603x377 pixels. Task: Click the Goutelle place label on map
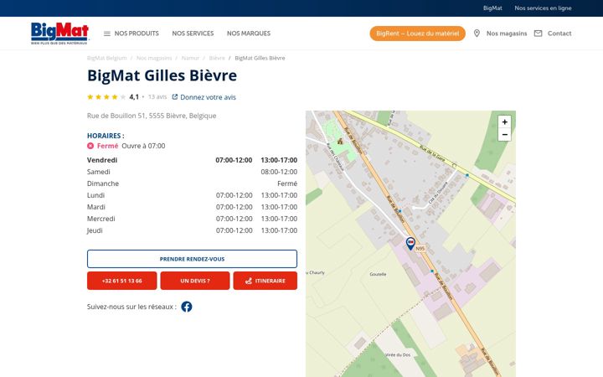(x=378, y=274)
